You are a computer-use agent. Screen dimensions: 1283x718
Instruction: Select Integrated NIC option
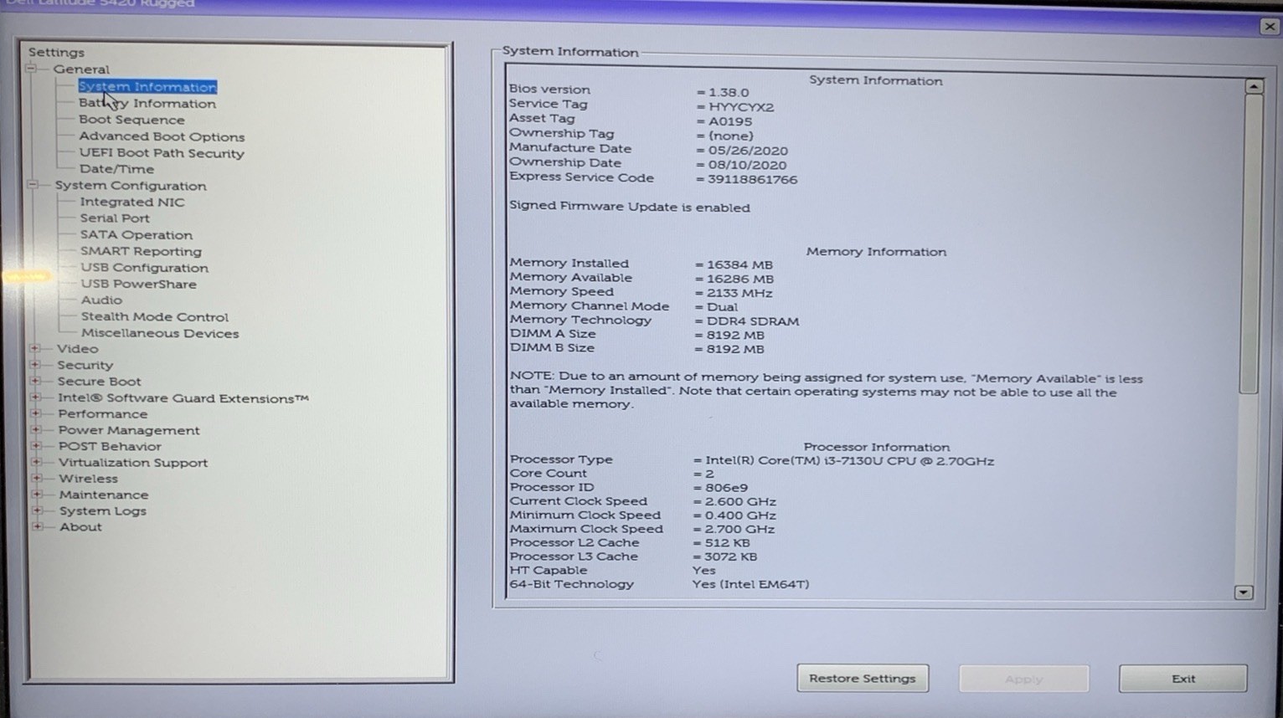tap(132, 202)
